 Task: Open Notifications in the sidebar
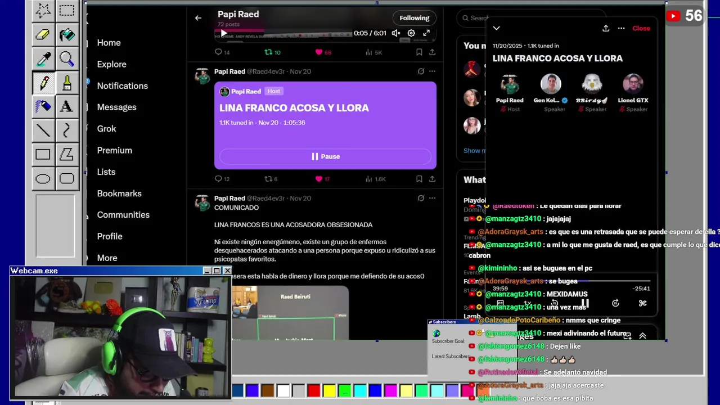[x=122, y=85]
